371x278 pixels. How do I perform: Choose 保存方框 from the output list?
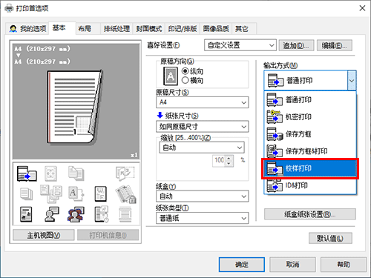(x=310, y=134)
